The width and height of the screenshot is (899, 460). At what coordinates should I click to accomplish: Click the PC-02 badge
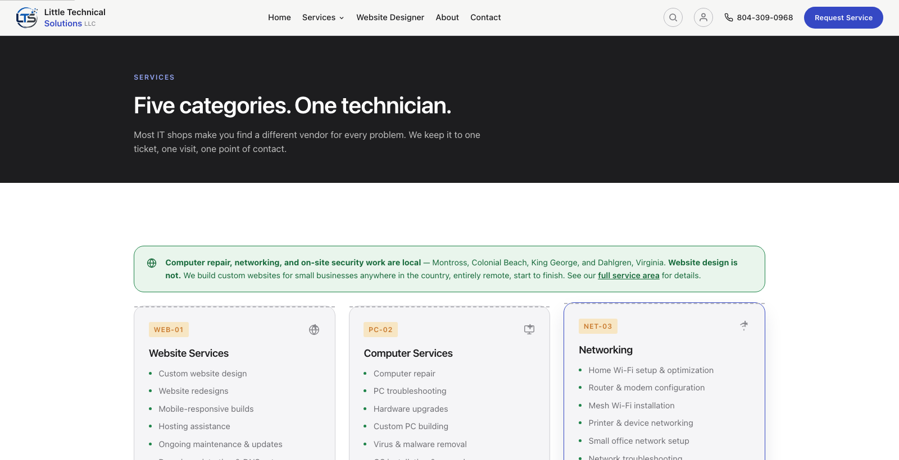click(380, 330)
